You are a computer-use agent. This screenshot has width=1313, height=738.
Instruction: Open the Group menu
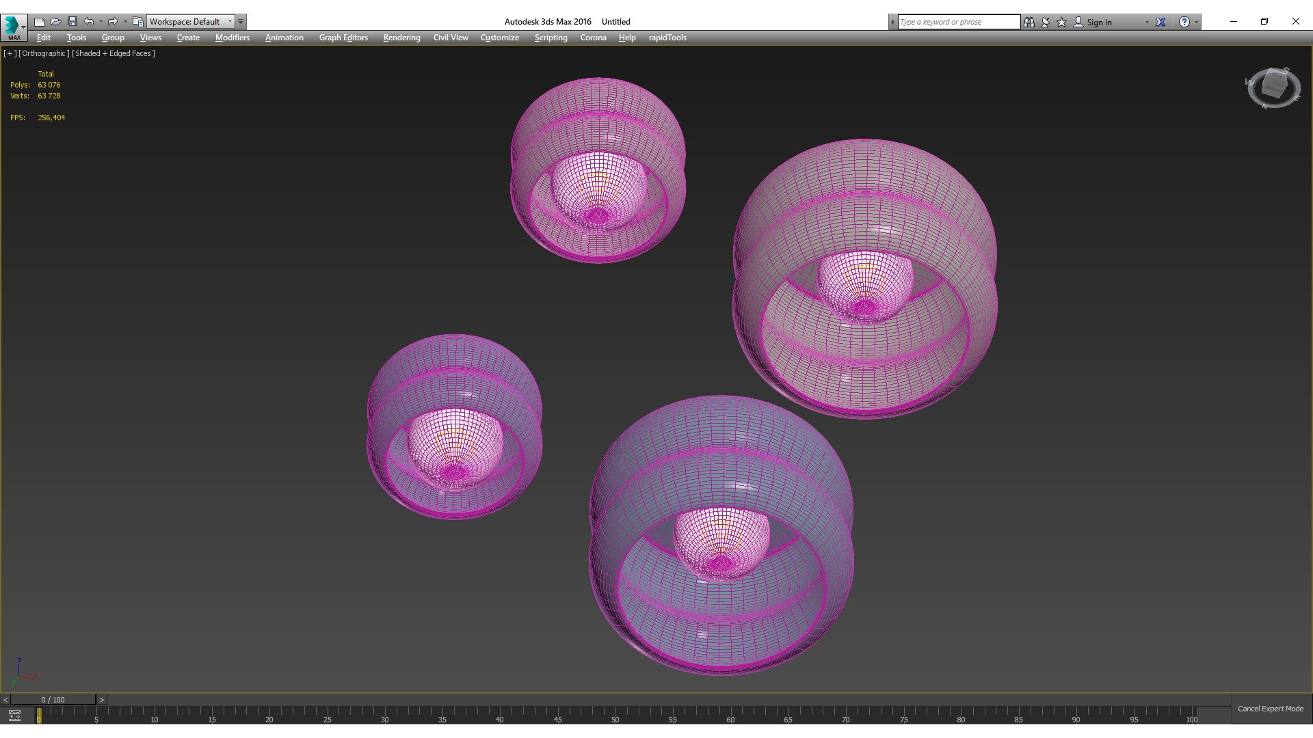click(x=113, y=38)
